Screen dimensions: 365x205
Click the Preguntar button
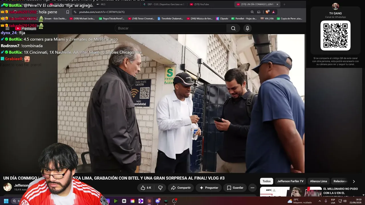pos(209,188)
